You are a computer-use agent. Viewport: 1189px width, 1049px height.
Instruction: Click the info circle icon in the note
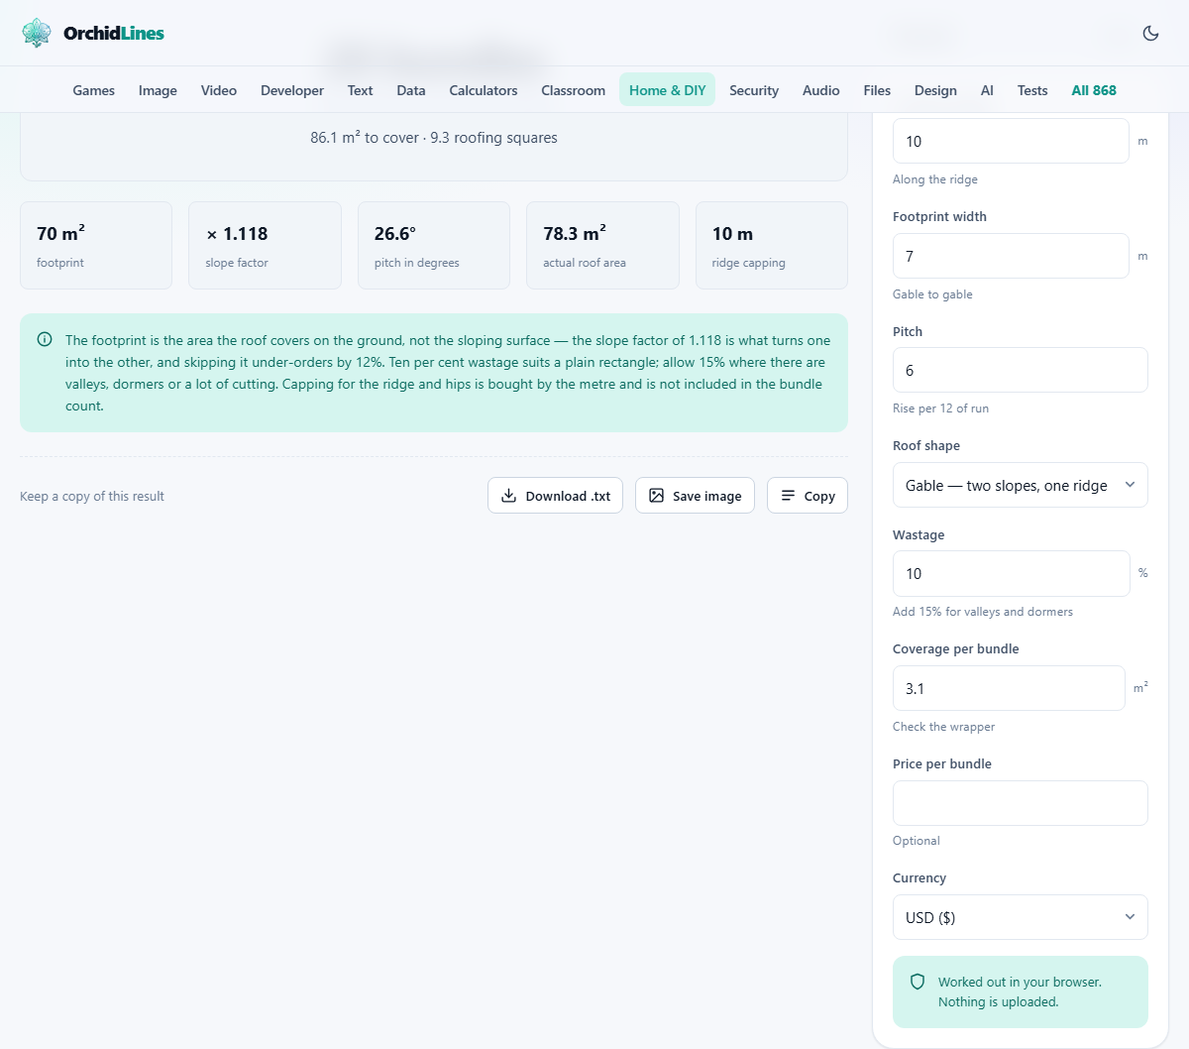click(45, 339)
